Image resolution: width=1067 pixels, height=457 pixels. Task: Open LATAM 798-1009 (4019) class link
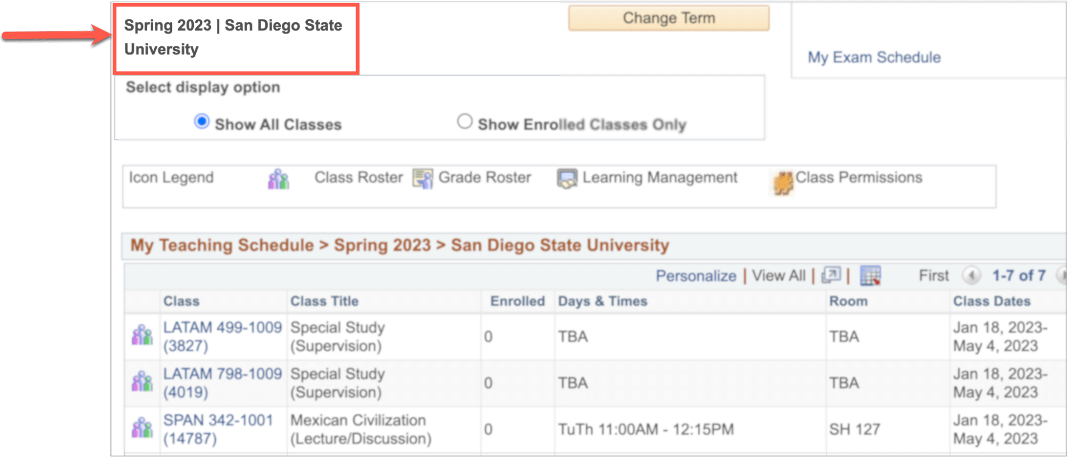click(223, 383)
